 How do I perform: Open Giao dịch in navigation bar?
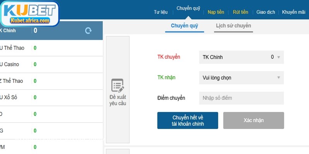click(x=266, y=12)
